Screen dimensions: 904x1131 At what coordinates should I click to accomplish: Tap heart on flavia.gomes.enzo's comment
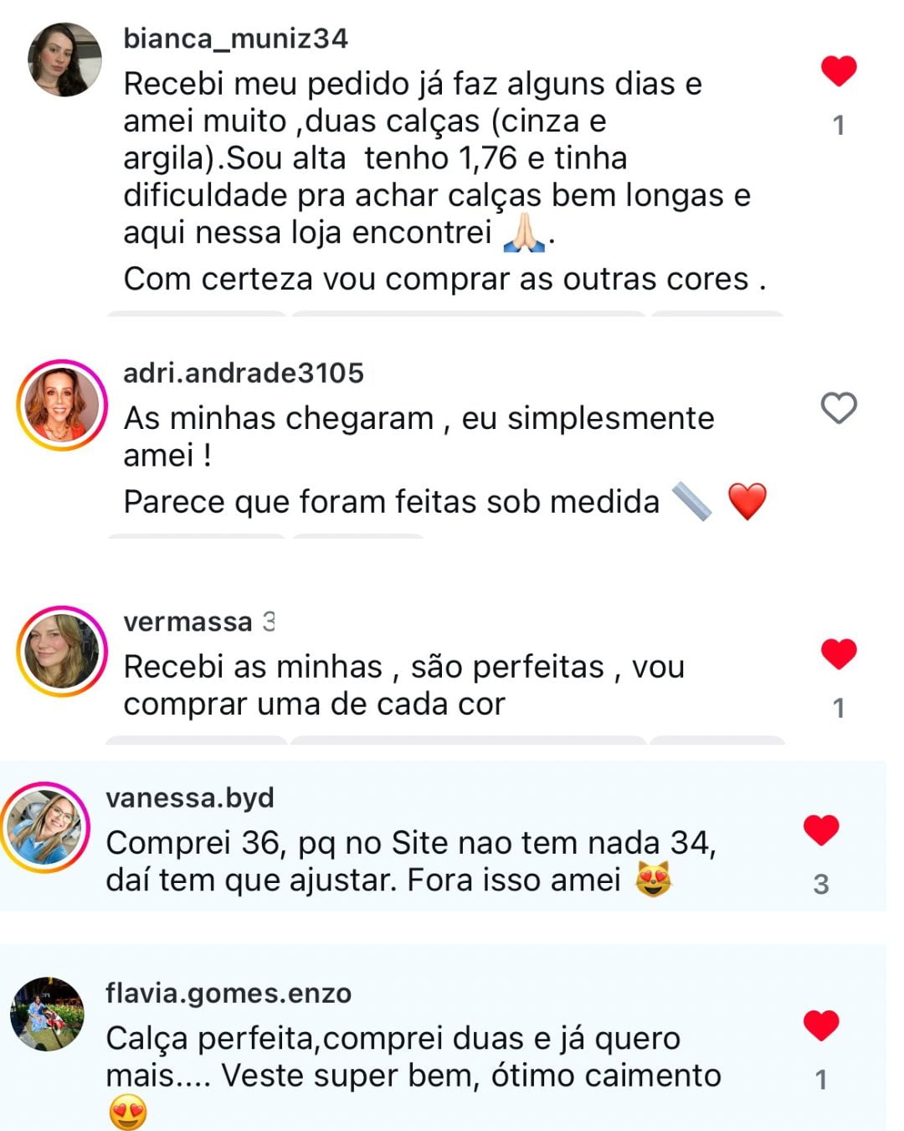point(820,1025)
